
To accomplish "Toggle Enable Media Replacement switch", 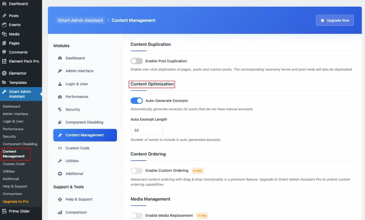I will [x=137, y=216].
